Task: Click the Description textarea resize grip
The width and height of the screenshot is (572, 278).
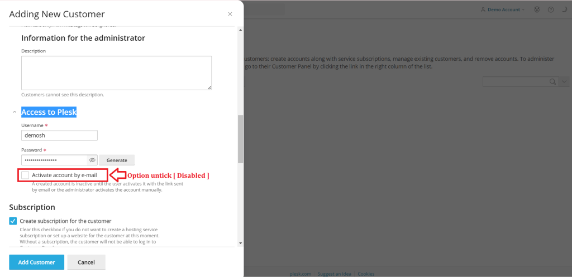Action: click(x=209, y=87)
